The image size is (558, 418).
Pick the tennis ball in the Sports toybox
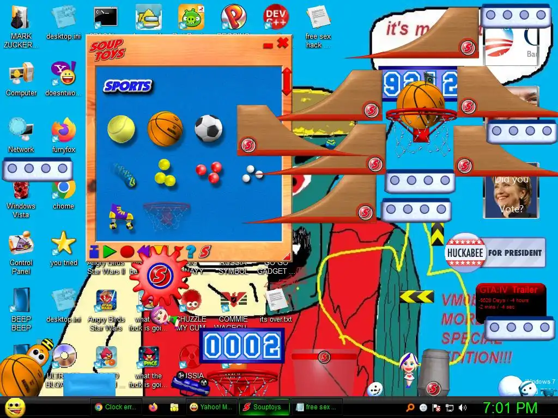point(121,128)
